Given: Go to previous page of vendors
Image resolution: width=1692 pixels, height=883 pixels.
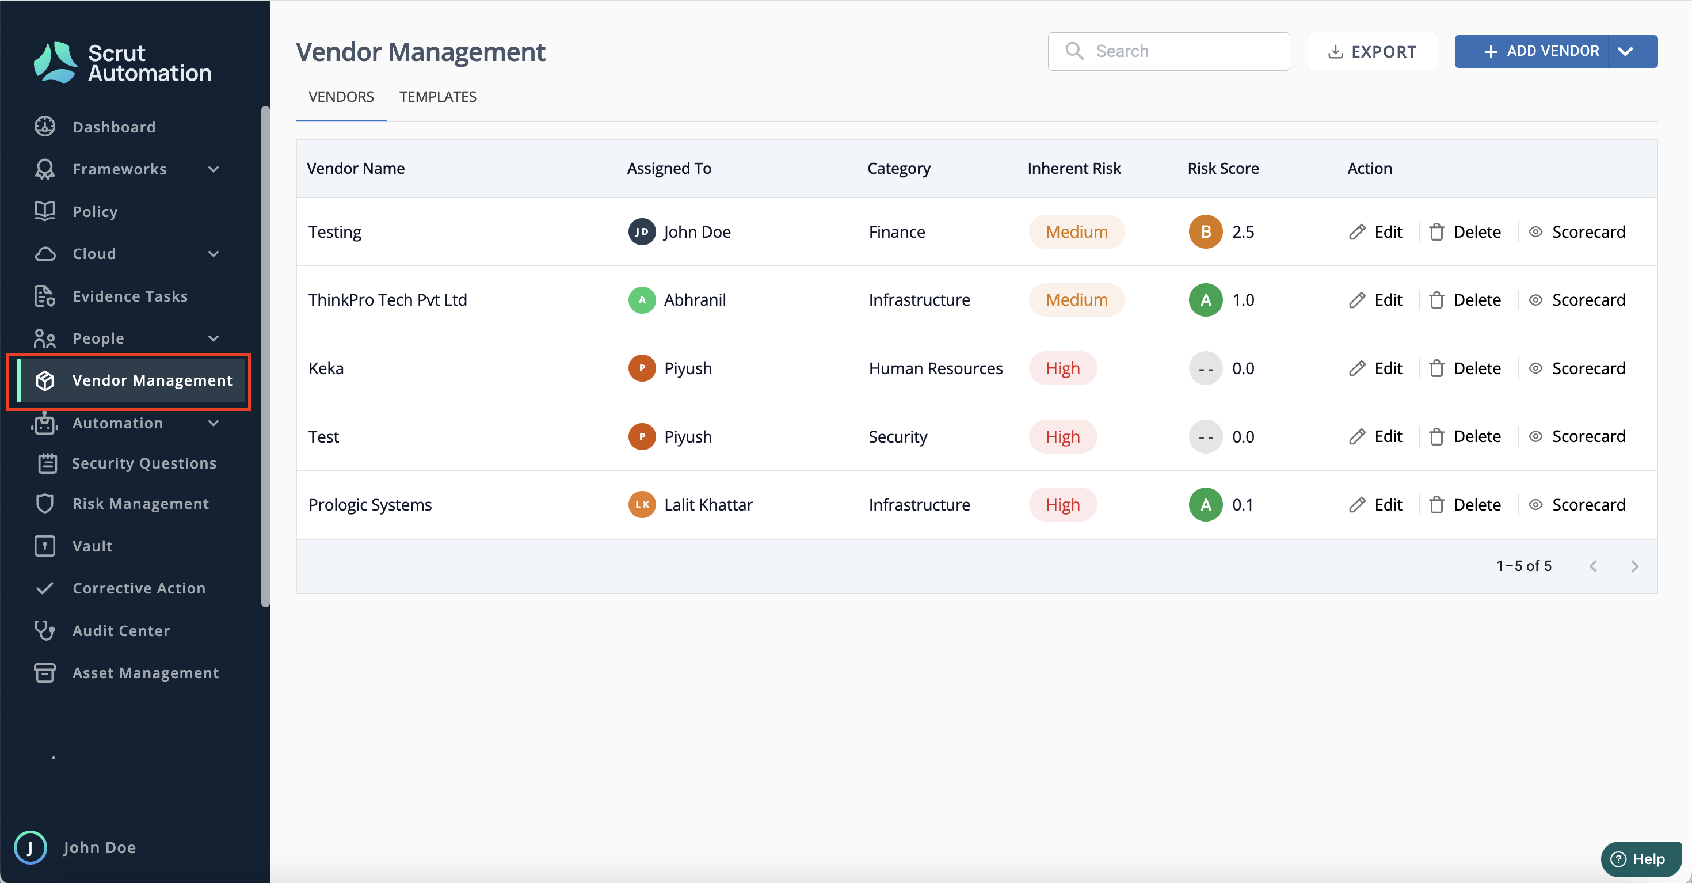Looking at the screenshot, I should click(x=1593, y=566).
